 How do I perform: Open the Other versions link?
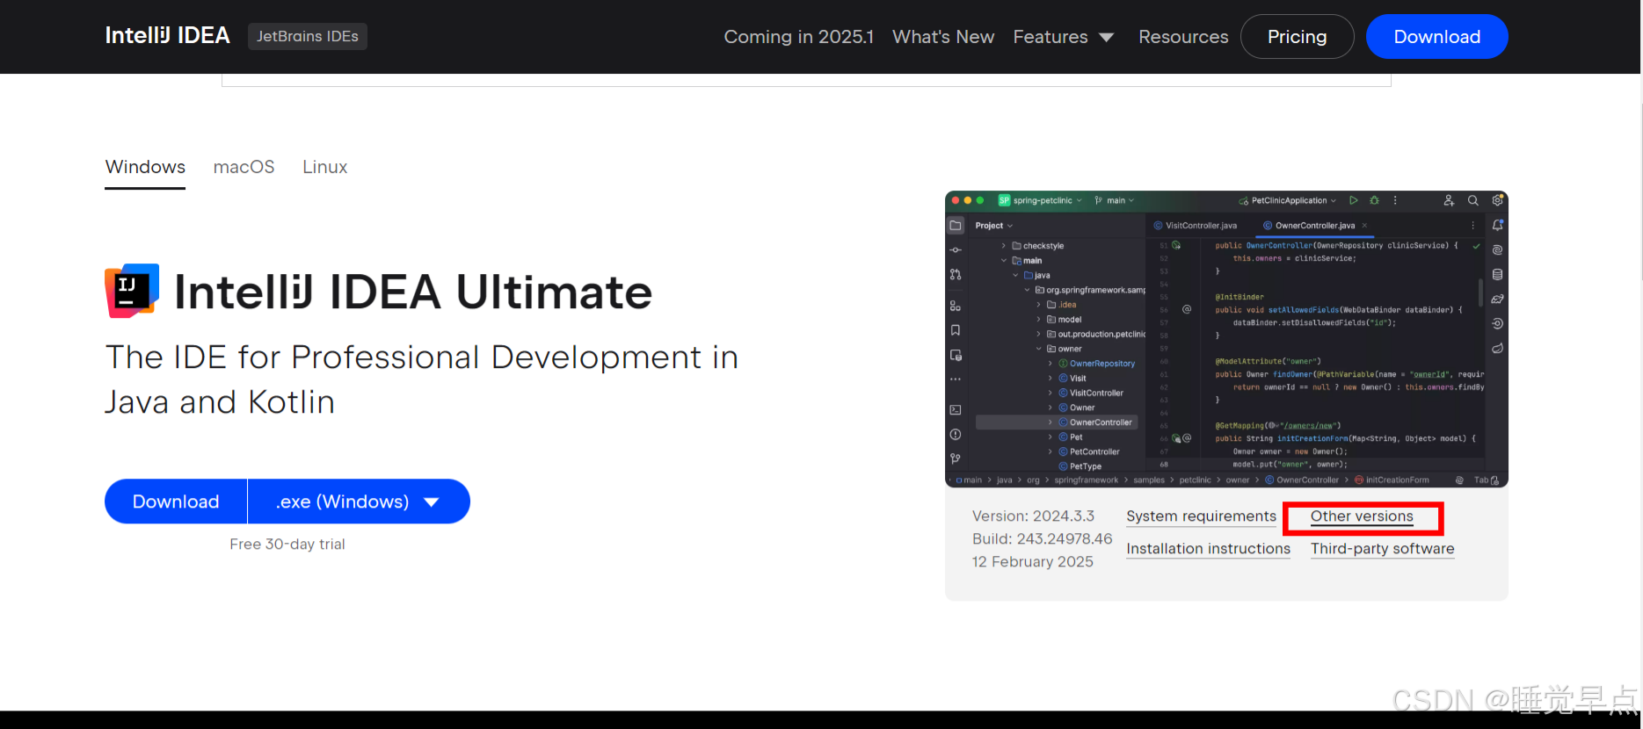1362,516
